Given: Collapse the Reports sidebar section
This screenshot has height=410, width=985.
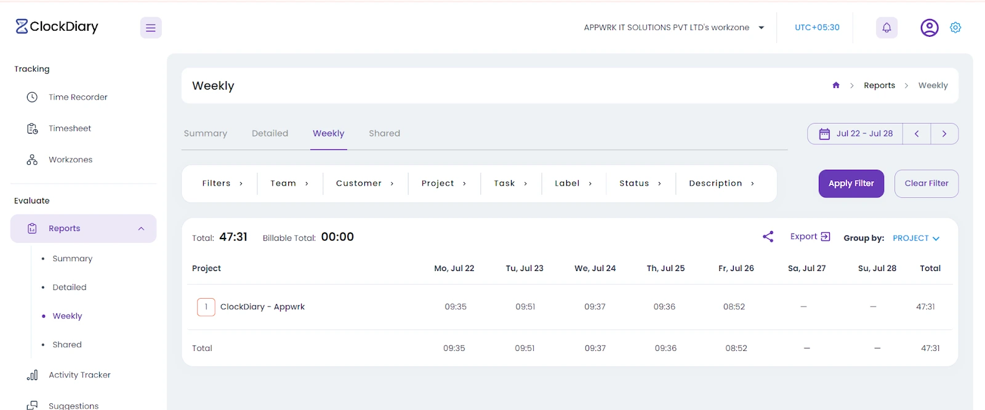Looking at the screenshot, I should 141,229.
